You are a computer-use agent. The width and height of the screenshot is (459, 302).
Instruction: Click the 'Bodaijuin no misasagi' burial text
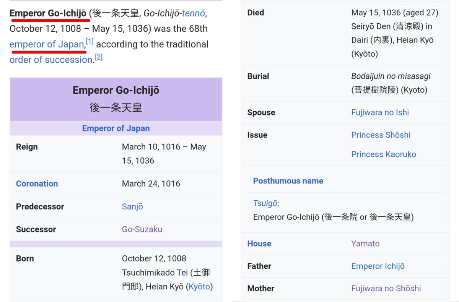[391, 76]
